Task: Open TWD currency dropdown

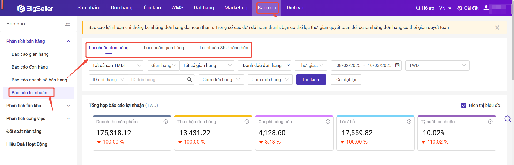Action: (x=437, y=65)
